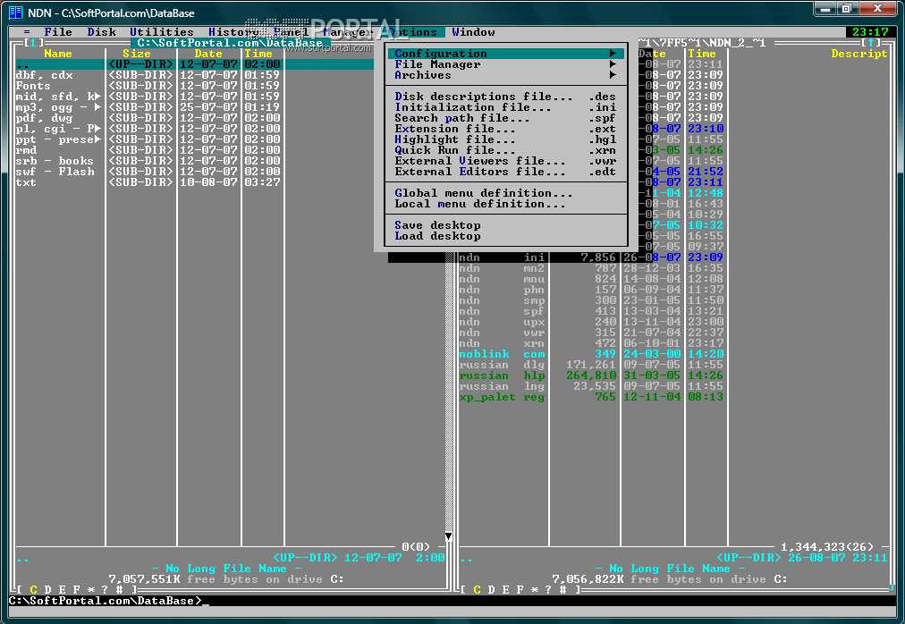Open the Utilities menu
Screen dimensions: 905x624
click(161, 32)
